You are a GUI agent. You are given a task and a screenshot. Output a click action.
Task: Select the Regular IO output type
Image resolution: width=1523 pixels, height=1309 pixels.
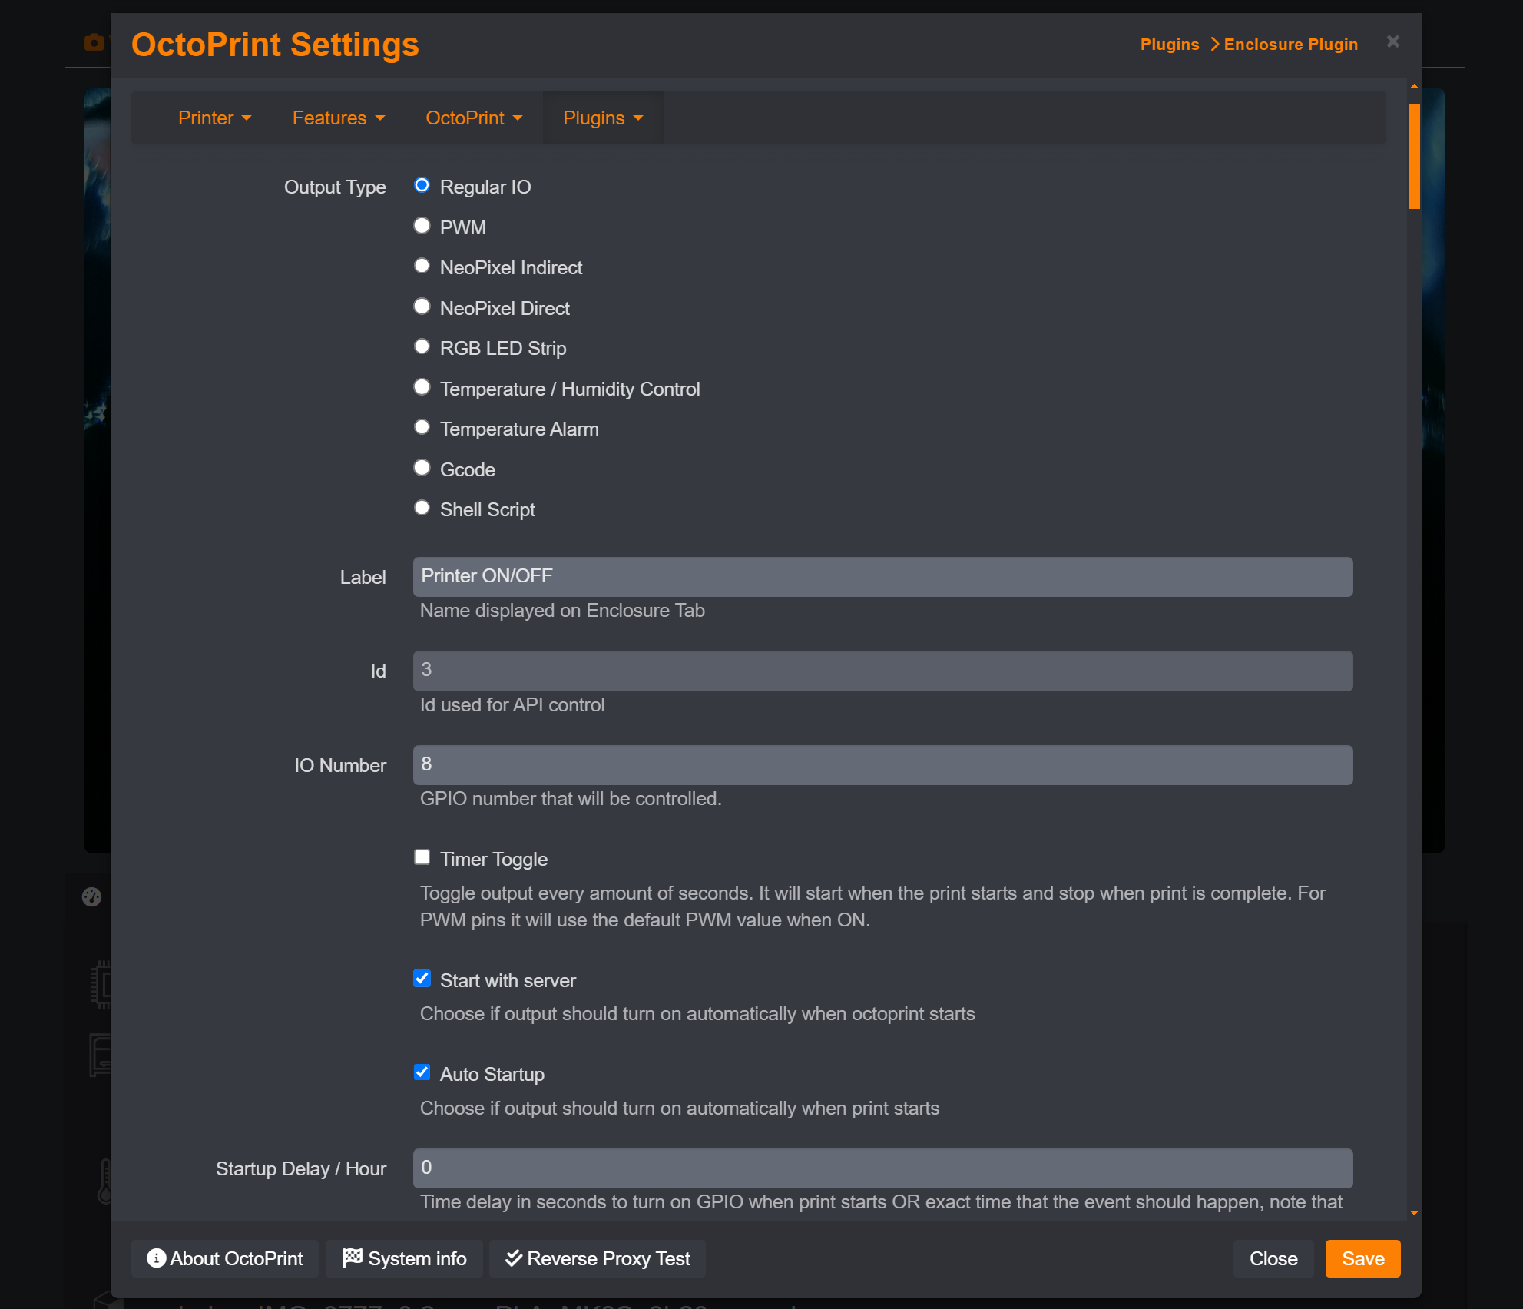(x=422, y=185)
